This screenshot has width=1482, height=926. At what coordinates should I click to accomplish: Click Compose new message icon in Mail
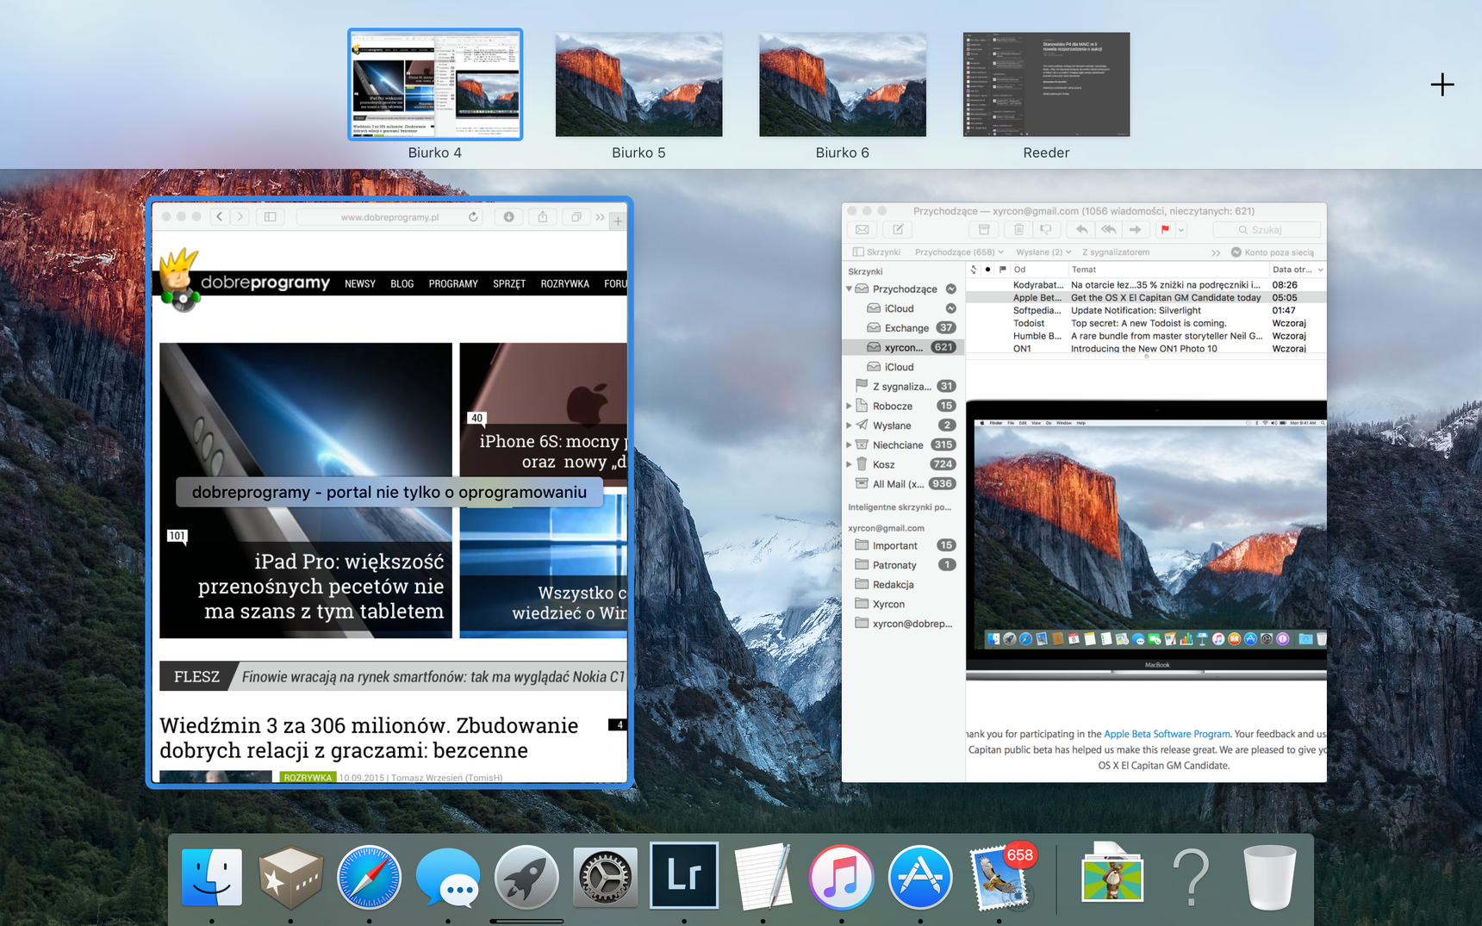[898, 230]
